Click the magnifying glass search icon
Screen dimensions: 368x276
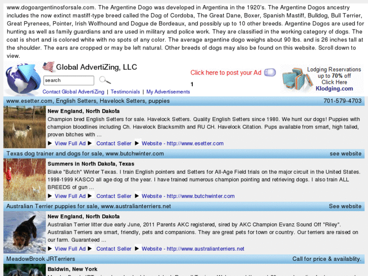pyautogui.click(x=105, y=80)
